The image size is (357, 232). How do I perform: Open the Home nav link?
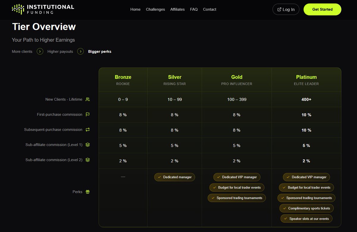[135, 9]
